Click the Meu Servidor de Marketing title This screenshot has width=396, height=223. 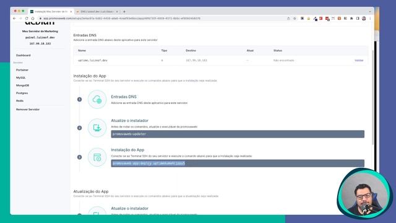(40, 32)
